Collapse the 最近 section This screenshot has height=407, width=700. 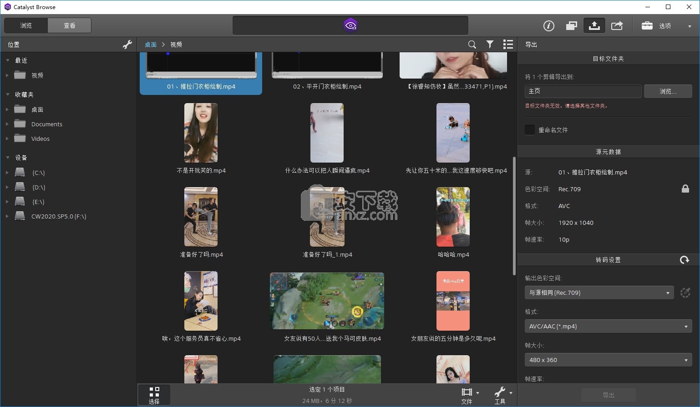[8, 60]
